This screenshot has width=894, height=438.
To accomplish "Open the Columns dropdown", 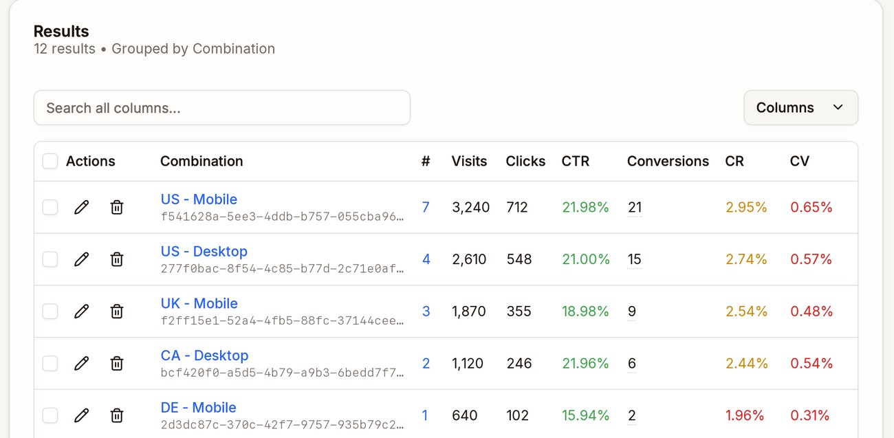I will (800, 107).
